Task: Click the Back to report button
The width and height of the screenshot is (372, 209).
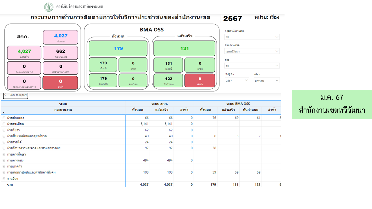Action: [x=16, y=95]
